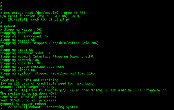174x110 pixels.
Task: Click the 'Stopping cron ...done.' line
Action: [x=21, y=33]
